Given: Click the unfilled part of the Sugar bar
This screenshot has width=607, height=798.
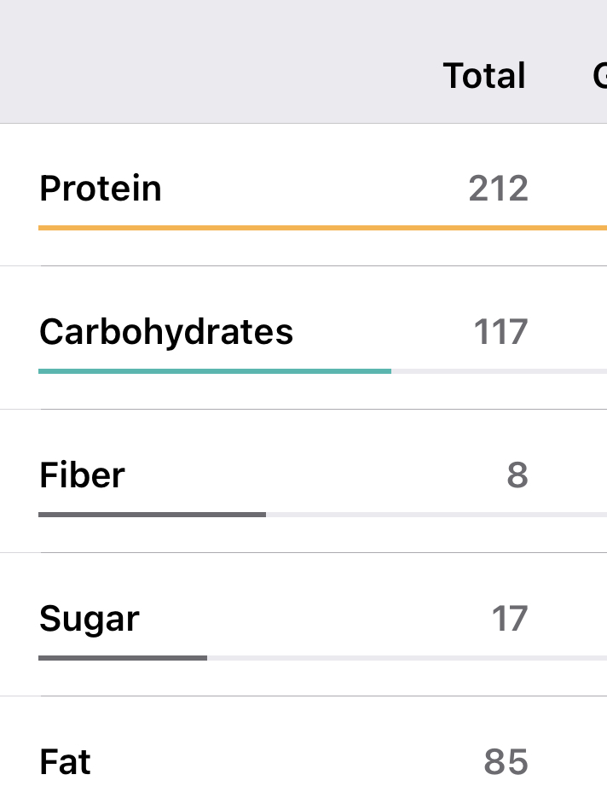Looking at the screenshot, I should pos(406,658).
